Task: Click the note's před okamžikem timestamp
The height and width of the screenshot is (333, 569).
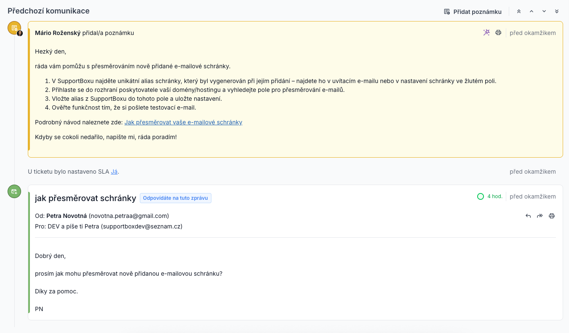Action: (x=533, y=33)
